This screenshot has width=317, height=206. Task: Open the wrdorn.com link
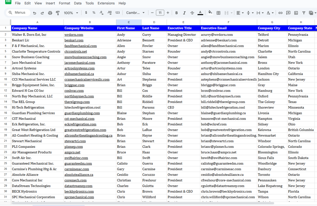[74, 35]
